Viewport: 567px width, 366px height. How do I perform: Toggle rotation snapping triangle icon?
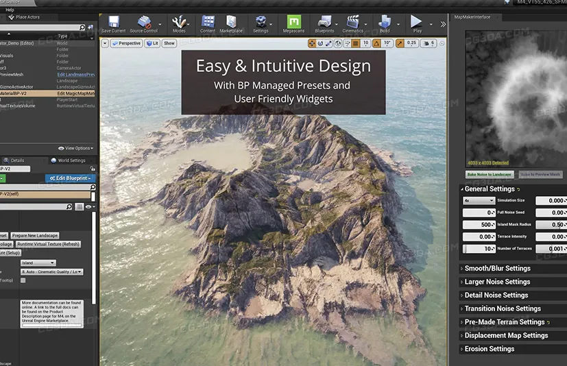[376, 43]
